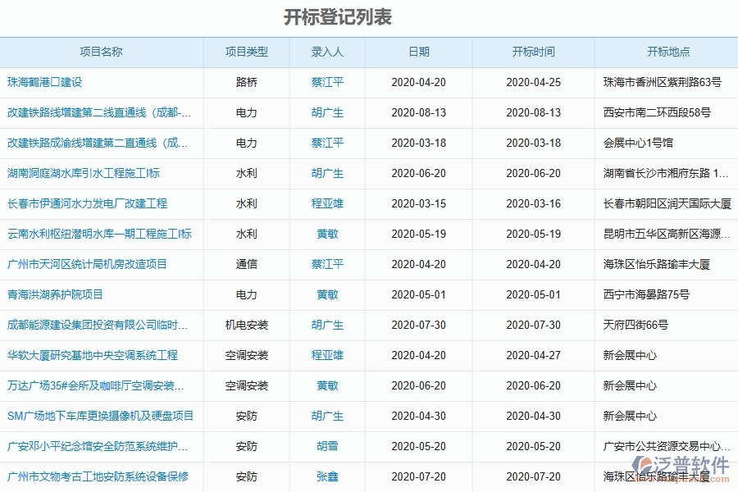Click the 项目名称 column header
738x492 pixels.
tap(103, 52)
